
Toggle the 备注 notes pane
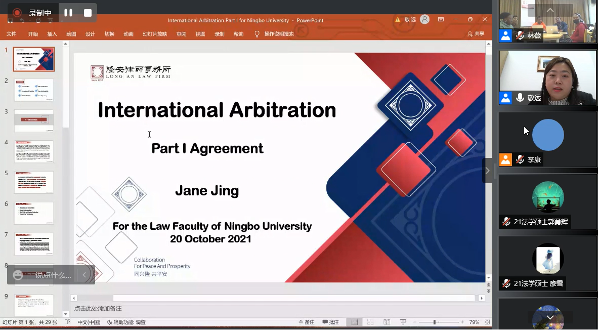[x=306, y=322]
